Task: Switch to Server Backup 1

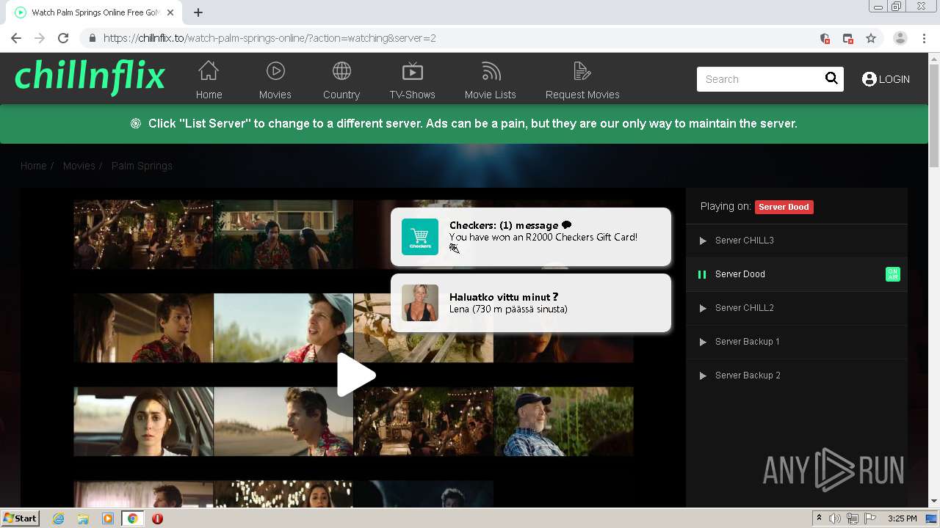Action: point(797,342)
